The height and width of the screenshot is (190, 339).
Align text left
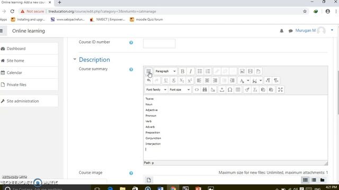(x=199, y=81)
